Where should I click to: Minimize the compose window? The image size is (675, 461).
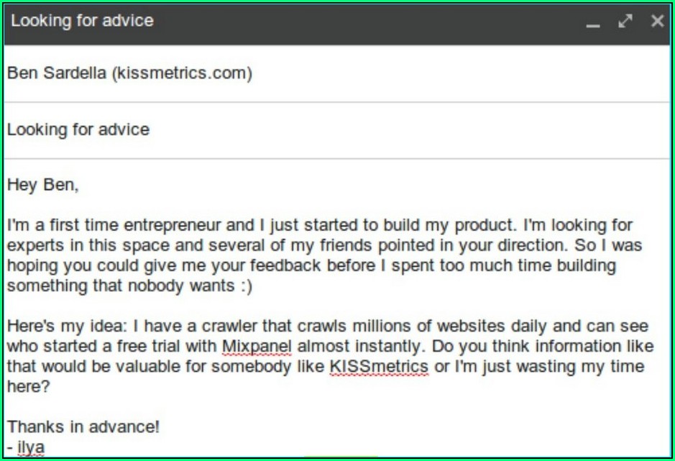click(x=593, y=22)
